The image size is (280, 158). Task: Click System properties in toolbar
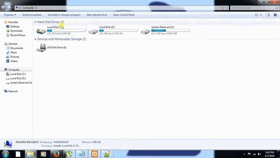point(32,15)
